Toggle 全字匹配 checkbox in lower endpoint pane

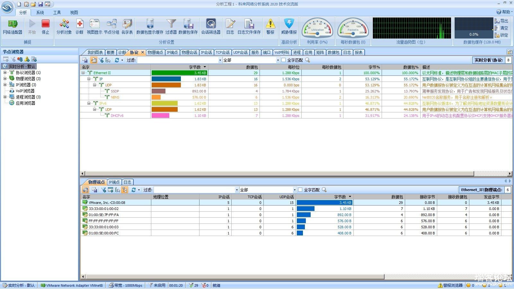pyautogui.click(x=300, y=190)
